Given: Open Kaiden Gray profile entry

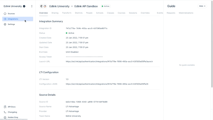Looking at the screenshot, I should (13, 117).
